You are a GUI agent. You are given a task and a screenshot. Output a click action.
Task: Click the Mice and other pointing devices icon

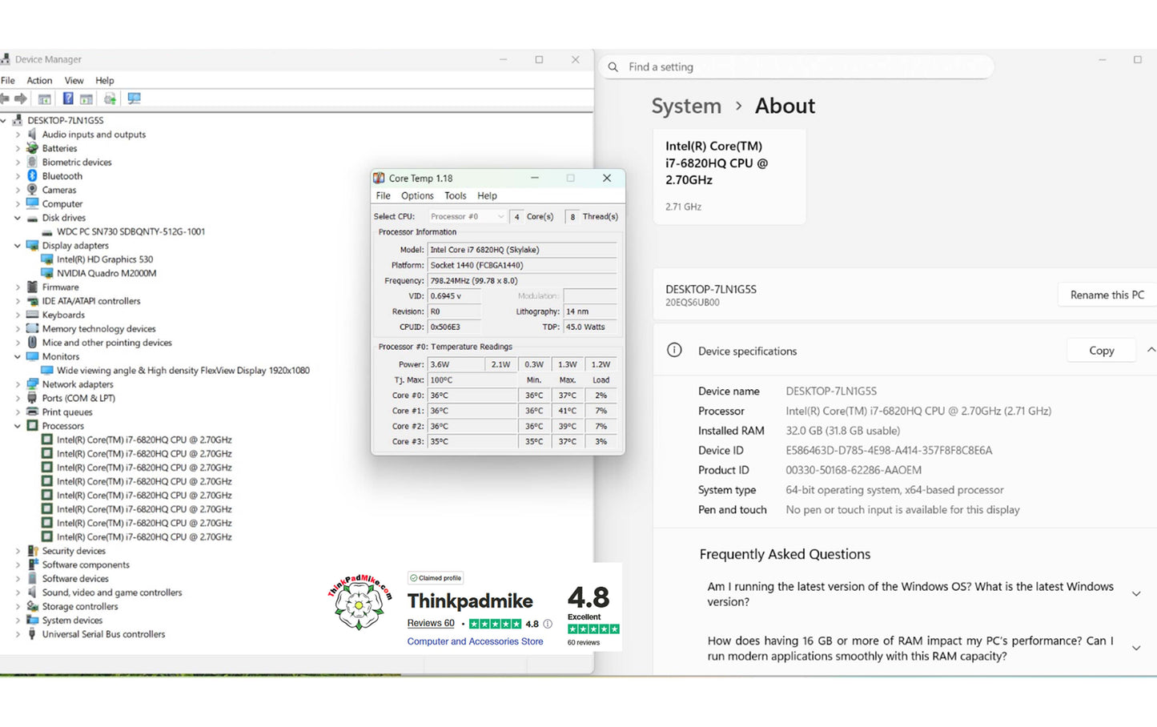pyautogui.click(x=32, y=343)
